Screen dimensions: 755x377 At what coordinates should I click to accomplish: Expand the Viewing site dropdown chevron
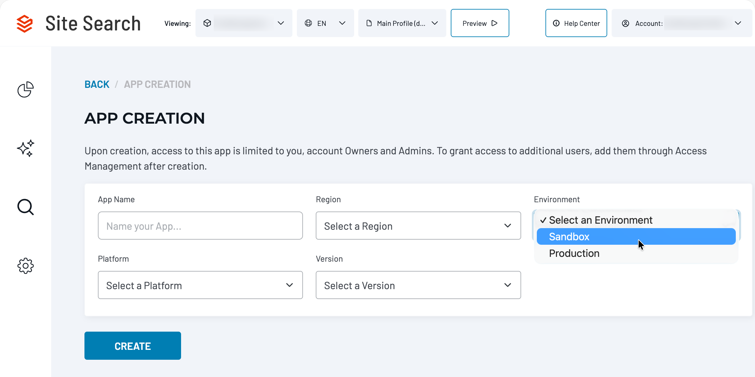[x=281, y=23]
